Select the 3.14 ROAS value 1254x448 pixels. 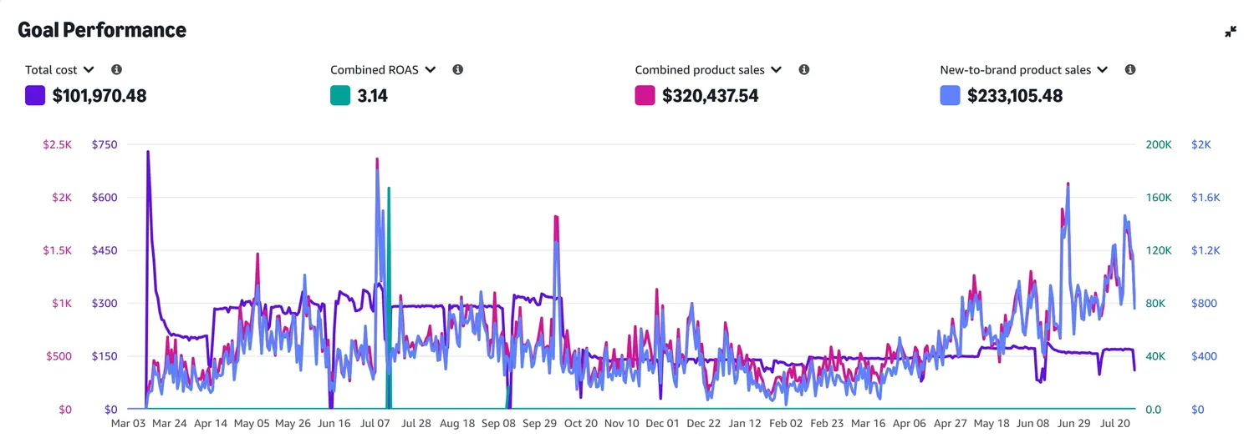coord(373,96)
